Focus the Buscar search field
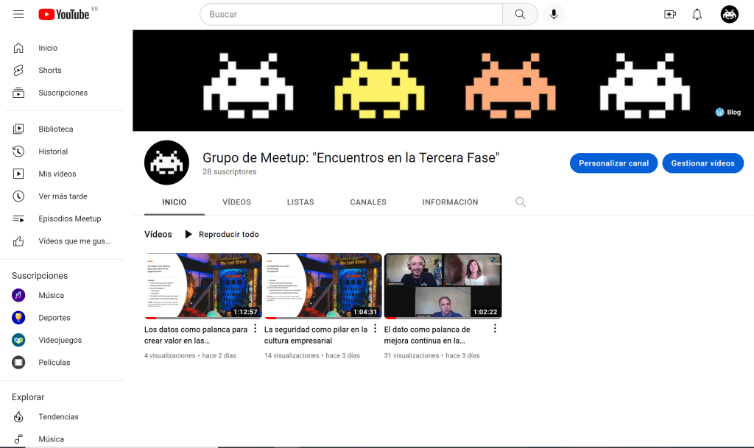754x448 pixels. tap(353, 14)
